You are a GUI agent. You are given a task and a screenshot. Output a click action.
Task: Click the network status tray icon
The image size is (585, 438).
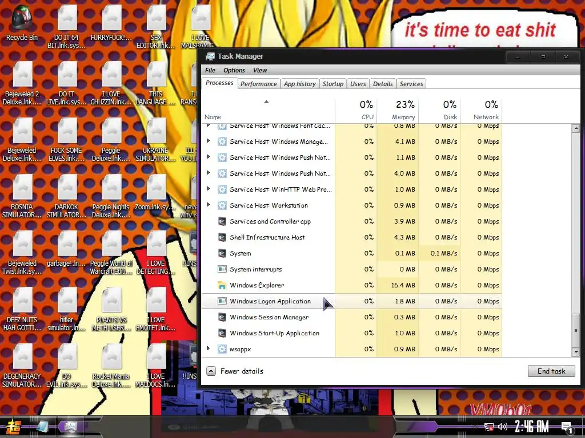pyautogui.click(x=488, y=427)
